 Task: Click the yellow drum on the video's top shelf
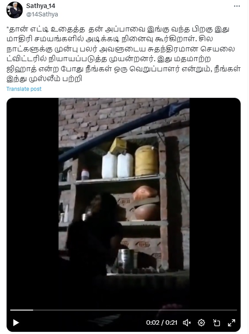pos(146,161)
